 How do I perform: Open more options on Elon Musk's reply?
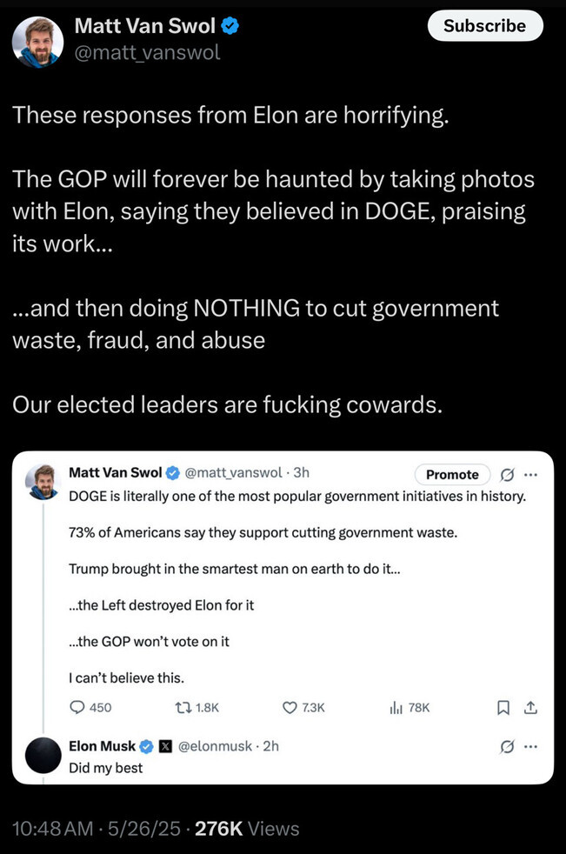[x=531, y=746]
